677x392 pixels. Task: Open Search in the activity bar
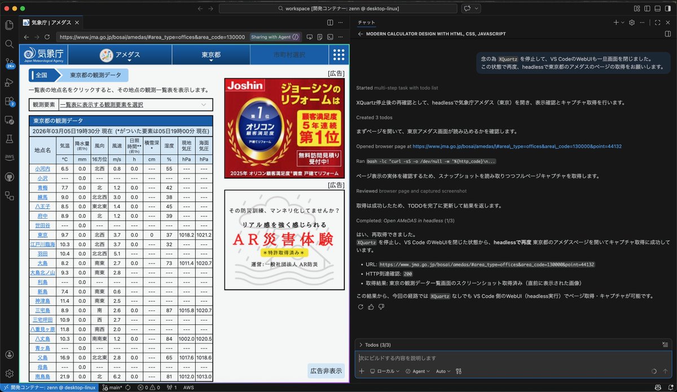[x=8, y=43]
